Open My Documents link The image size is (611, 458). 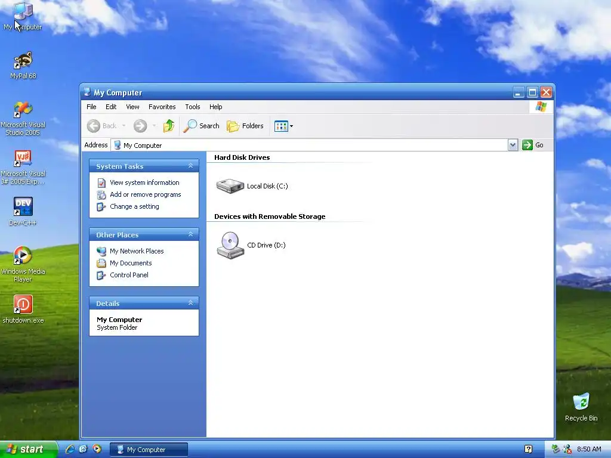131,263
